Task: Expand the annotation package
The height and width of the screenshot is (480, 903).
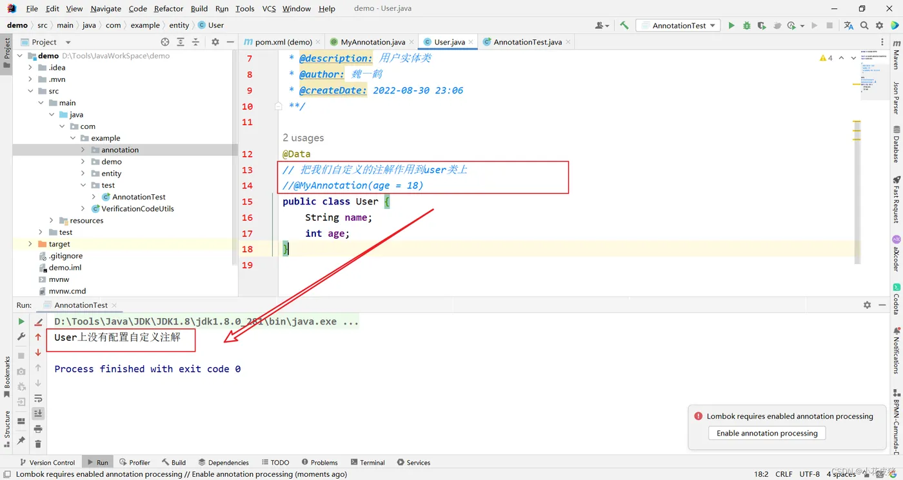Action: [83, 150]
